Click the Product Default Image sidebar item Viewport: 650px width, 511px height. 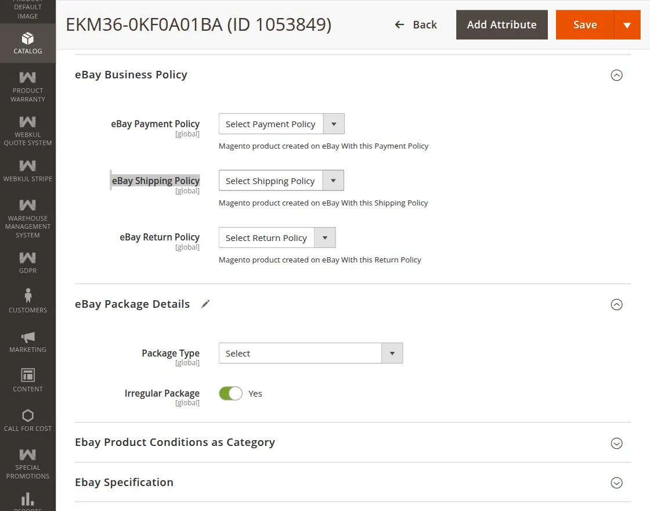click(x=28, y=10)
